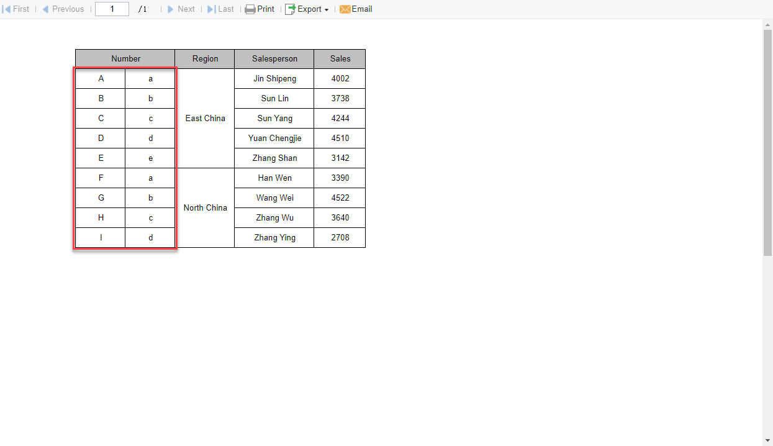Jump to Last page arrow icon
The width and height of the screenshot is (773, 446).
coord(212,9)
